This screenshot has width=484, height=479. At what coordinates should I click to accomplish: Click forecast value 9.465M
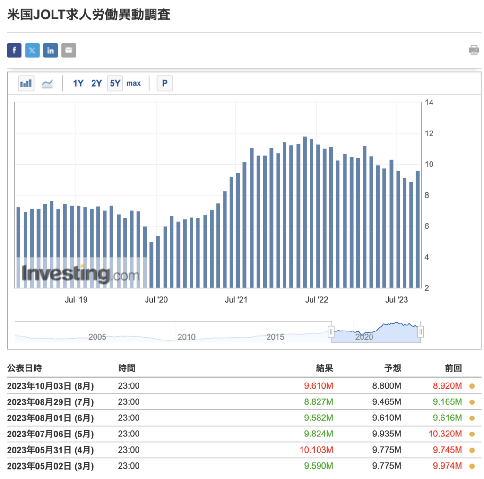(387, 402)
